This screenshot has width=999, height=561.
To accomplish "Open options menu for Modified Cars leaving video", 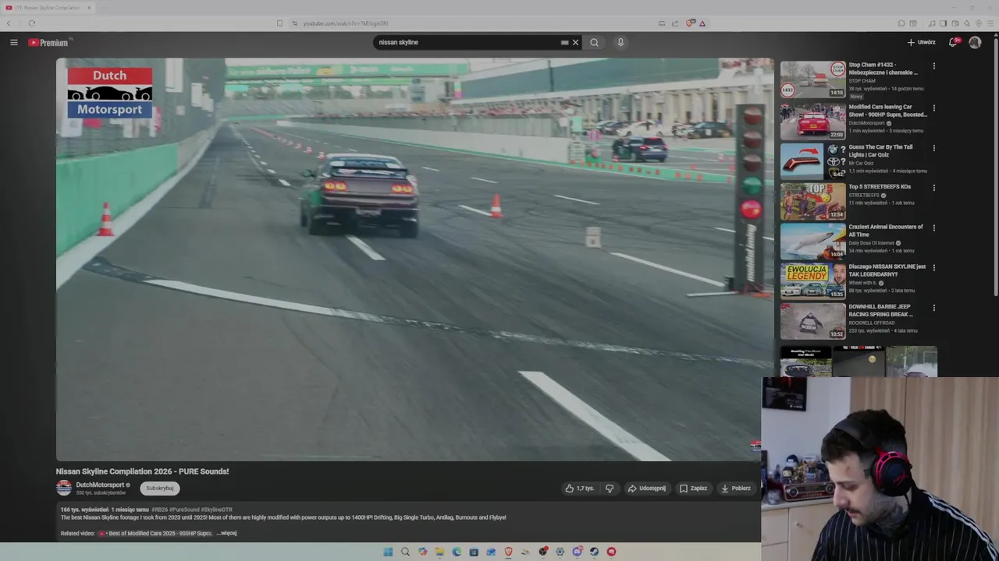I will point(933,108).
